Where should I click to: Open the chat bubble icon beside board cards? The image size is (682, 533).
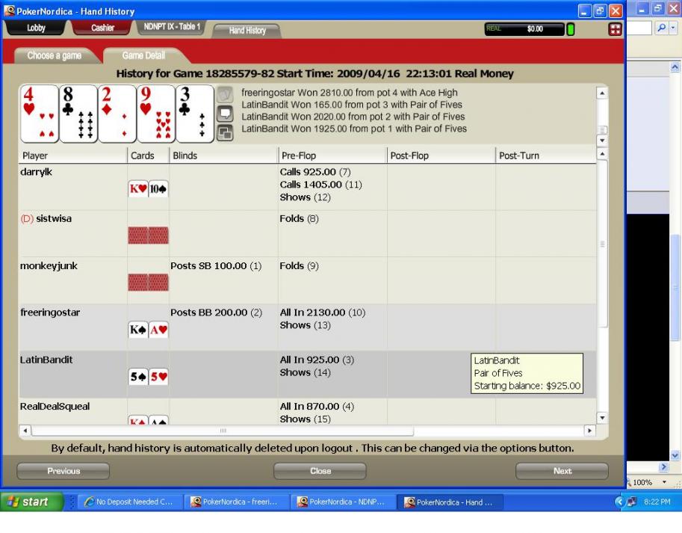click(225, 114)
